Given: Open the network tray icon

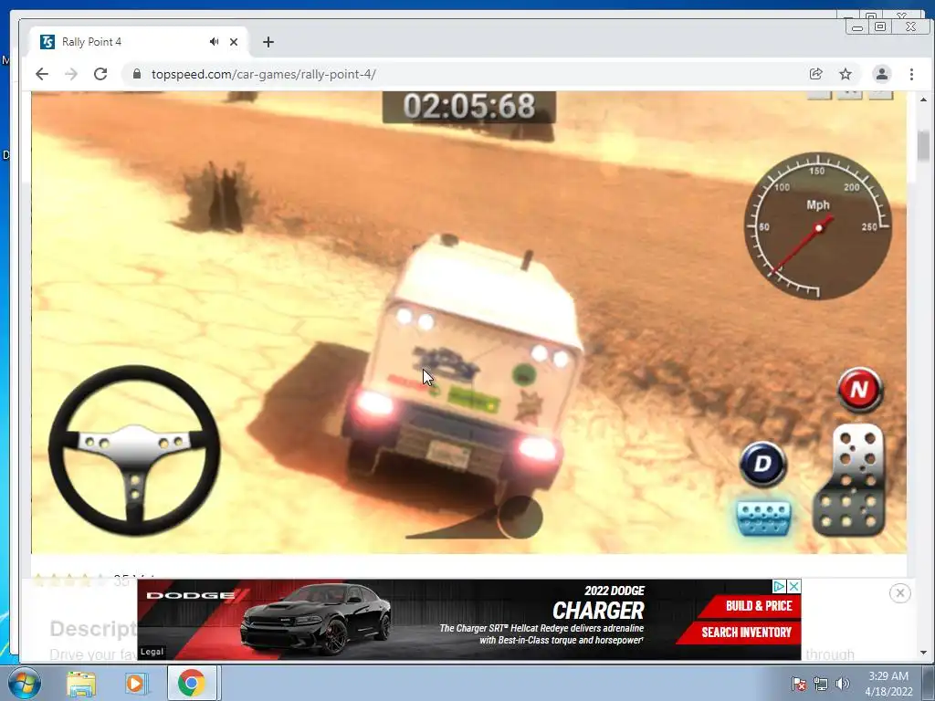Looking at the screenshot, I should coord(821,684).
